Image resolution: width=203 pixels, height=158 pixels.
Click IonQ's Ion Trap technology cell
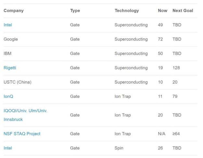(122, 96)
